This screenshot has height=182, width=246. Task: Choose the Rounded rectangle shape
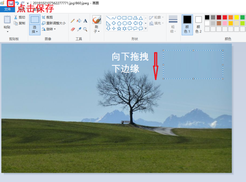130,18
